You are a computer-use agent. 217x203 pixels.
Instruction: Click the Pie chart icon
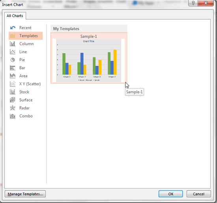point(13,60)
